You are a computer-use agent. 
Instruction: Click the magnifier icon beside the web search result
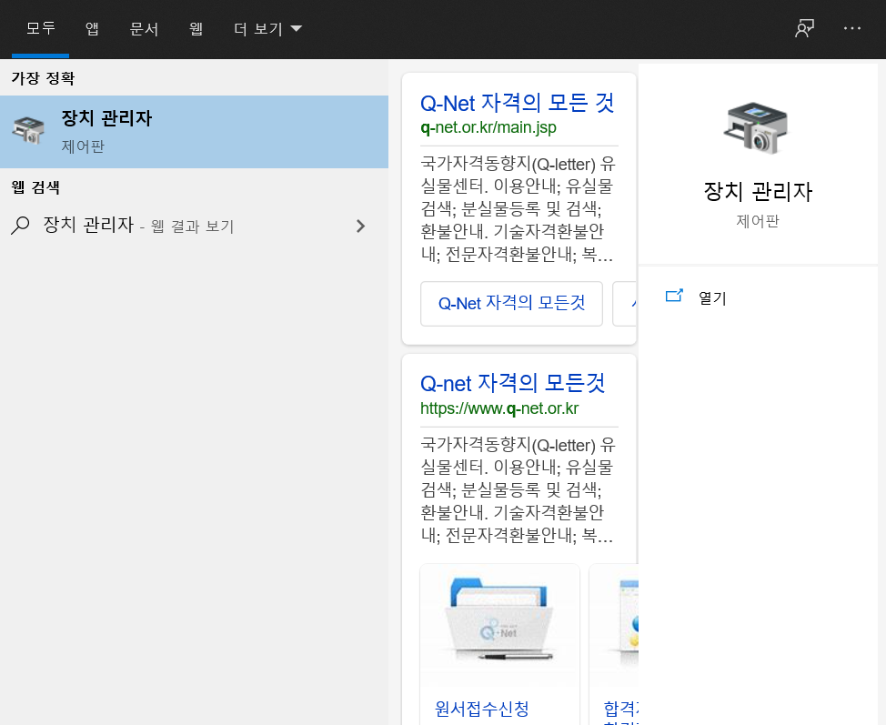tap(20, 226)
